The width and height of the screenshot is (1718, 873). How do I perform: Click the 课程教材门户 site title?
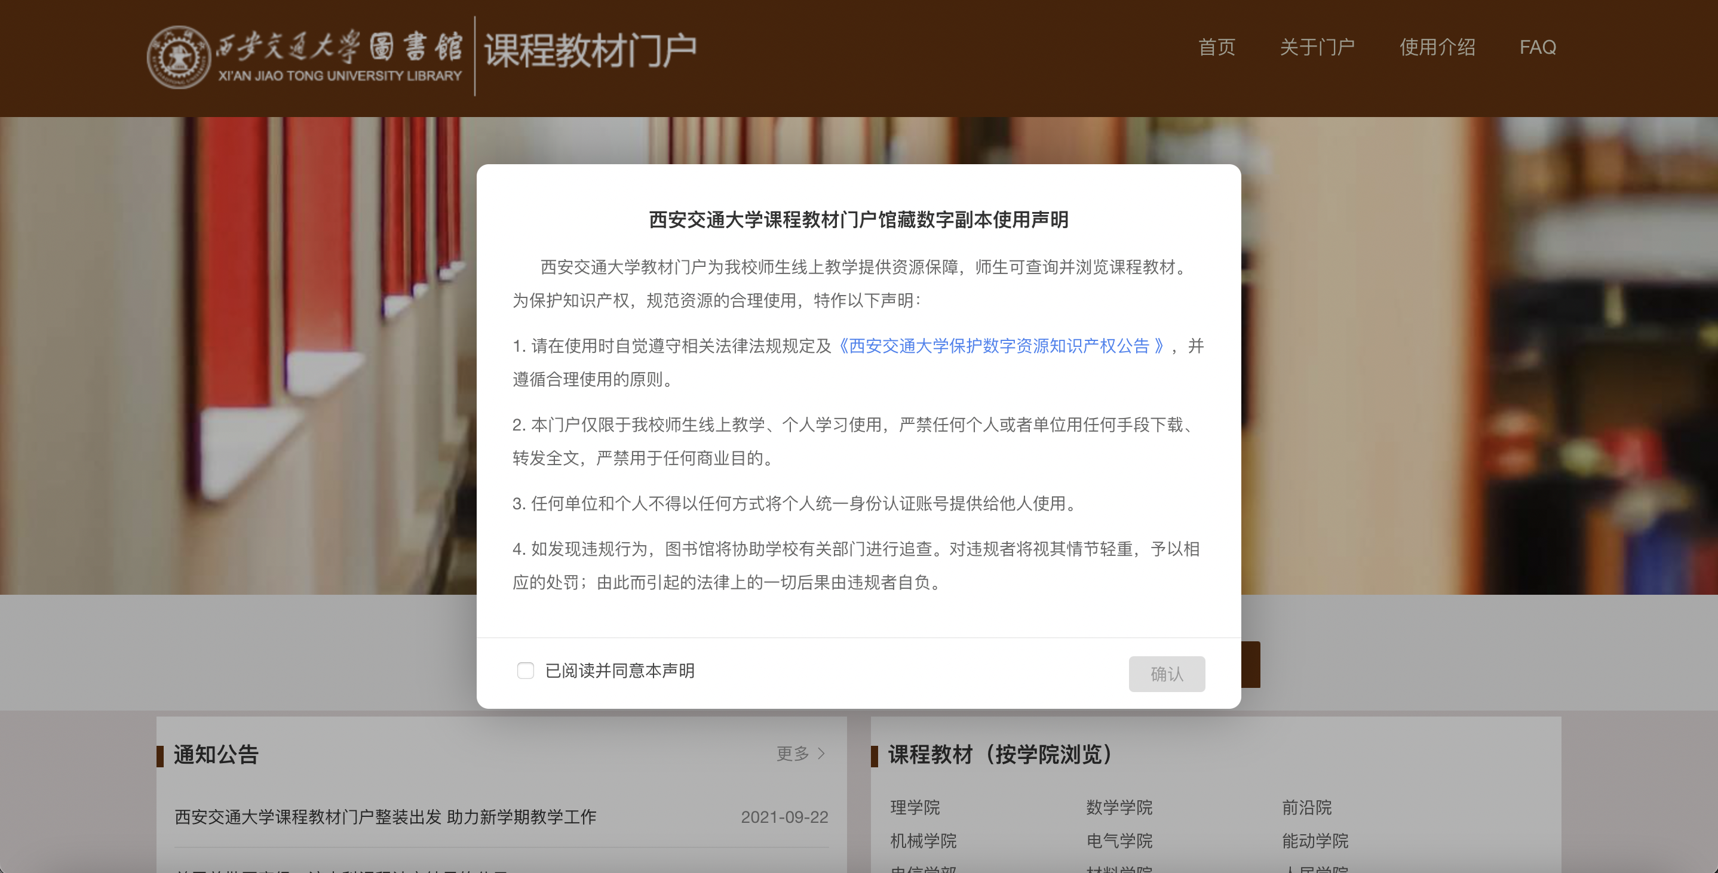tap(590, 51)
